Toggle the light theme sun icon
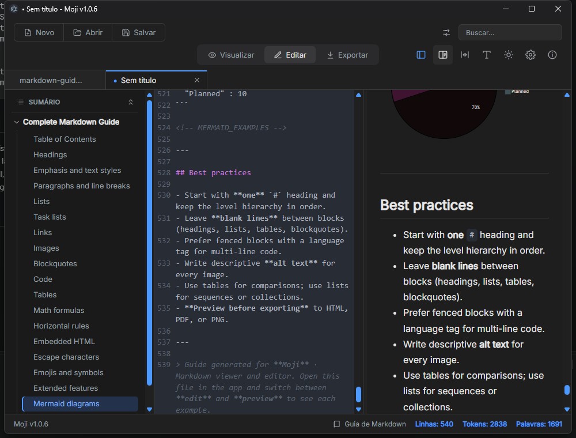Viewport: 576px width, 438px height. (x=509, y=55)
